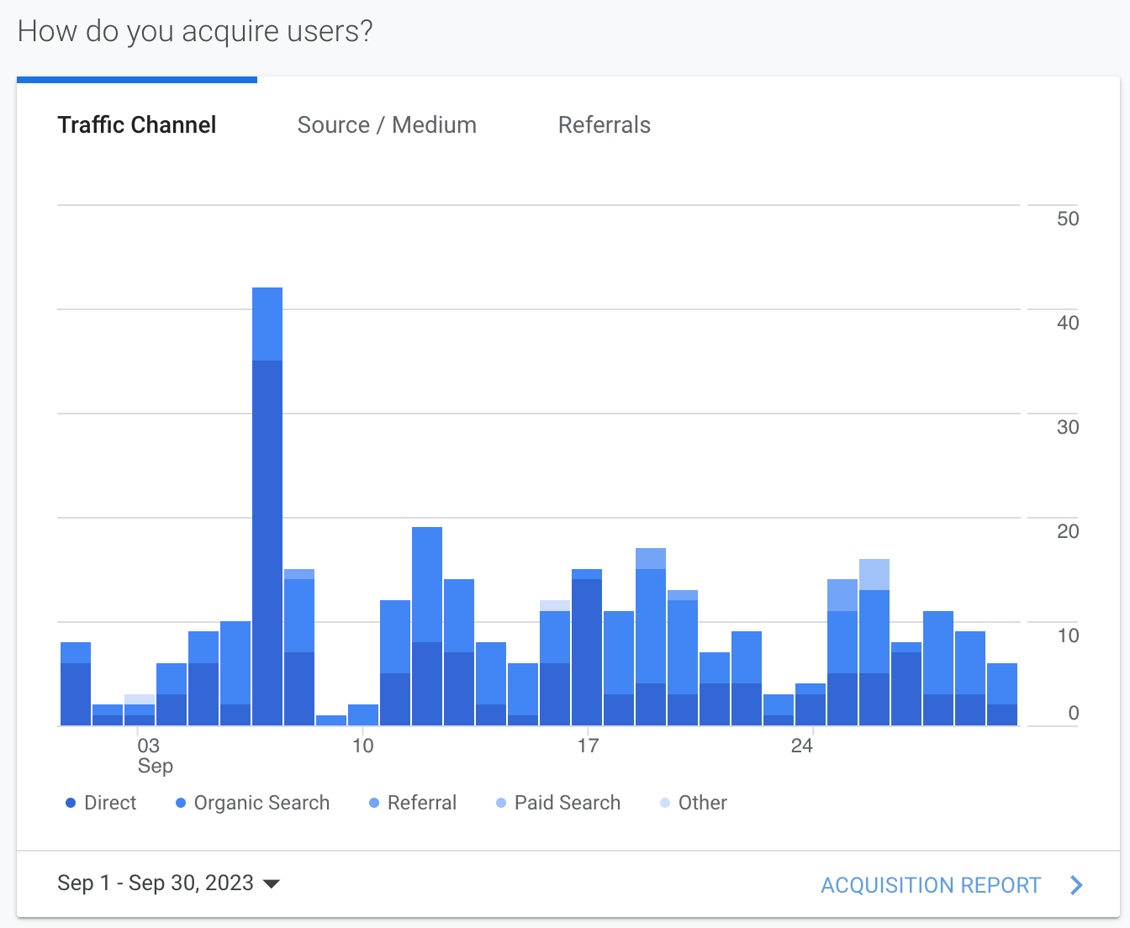Click the Other legend dot
The height and width of the screenshot is (928, 1130).
(x=665, y=804)
